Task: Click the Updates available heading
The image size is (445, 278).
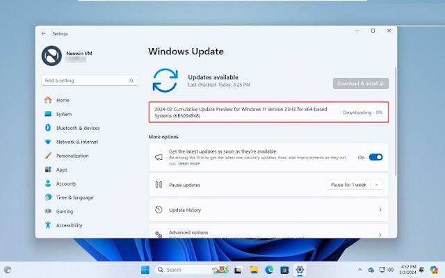Action: [x=213, y=77]
